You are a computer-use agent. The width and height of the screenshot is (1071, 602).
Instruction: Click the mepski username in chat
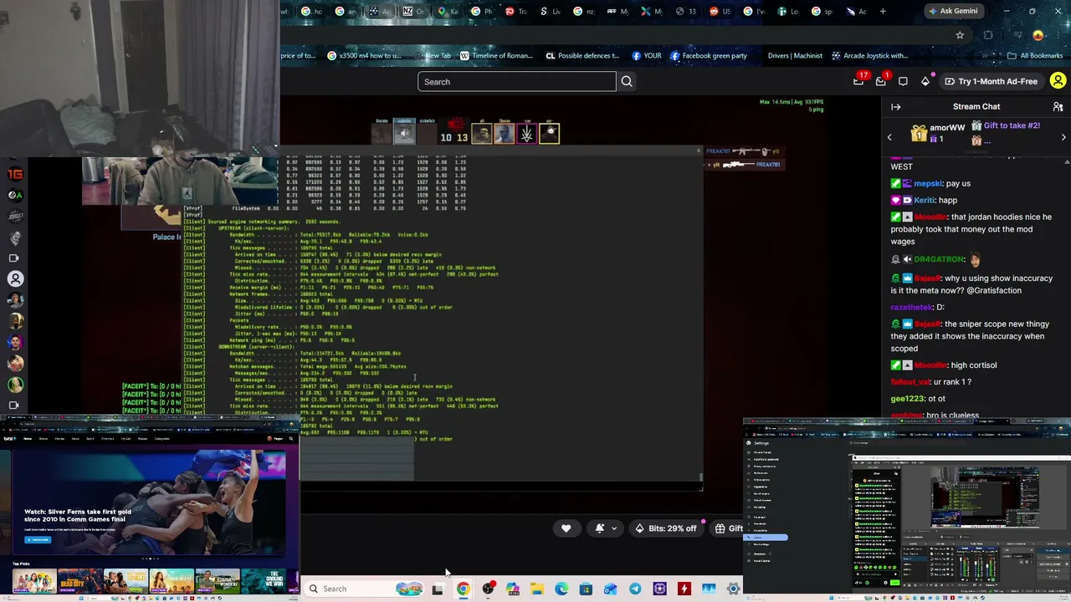pyautogui.click(x=928, y=184)
